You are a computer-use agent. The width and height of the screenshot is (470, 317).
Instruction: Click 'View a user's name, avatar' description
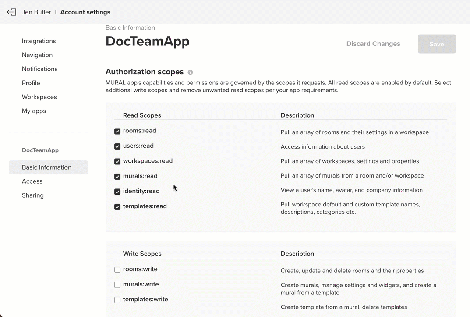(352, 190)
